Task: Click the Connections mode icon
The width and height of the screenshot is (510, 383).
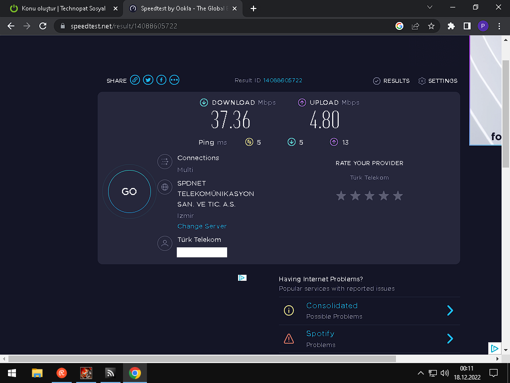Action: click(165, 162)
